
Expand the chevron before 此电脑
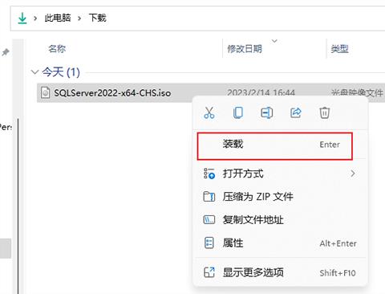pos(35,18)
